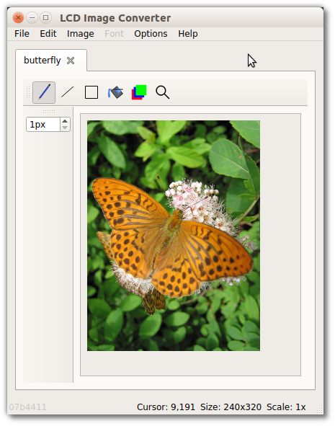The height and width of the screenshot is (426, 335).
Task: Grab the toolbar drag handle
Action: 27,92
